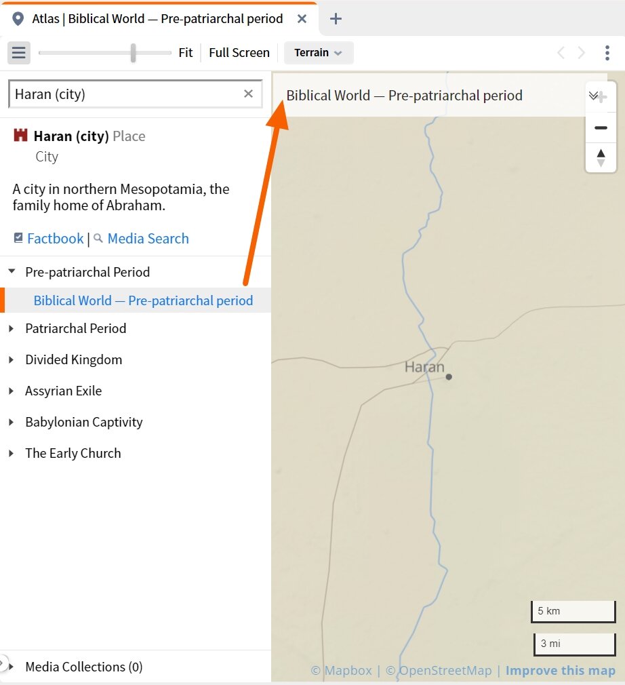Click the zoom-out minus icon on the map
Viewport: 625px width, 685px height.
pyautogui.click(x=601, y=128)
